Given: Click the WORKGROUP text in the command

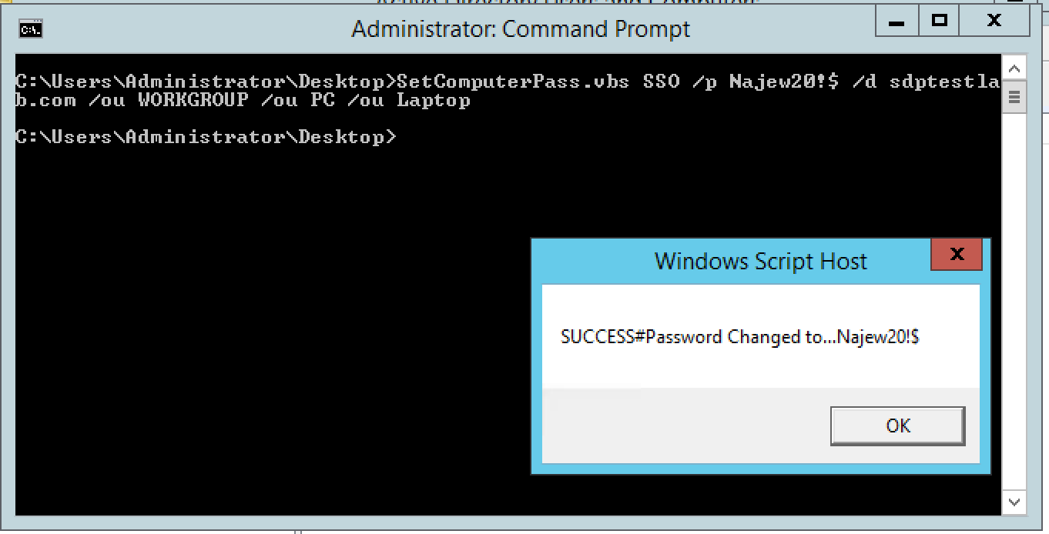Looking at the screenshot, I should tap(193, 100).
